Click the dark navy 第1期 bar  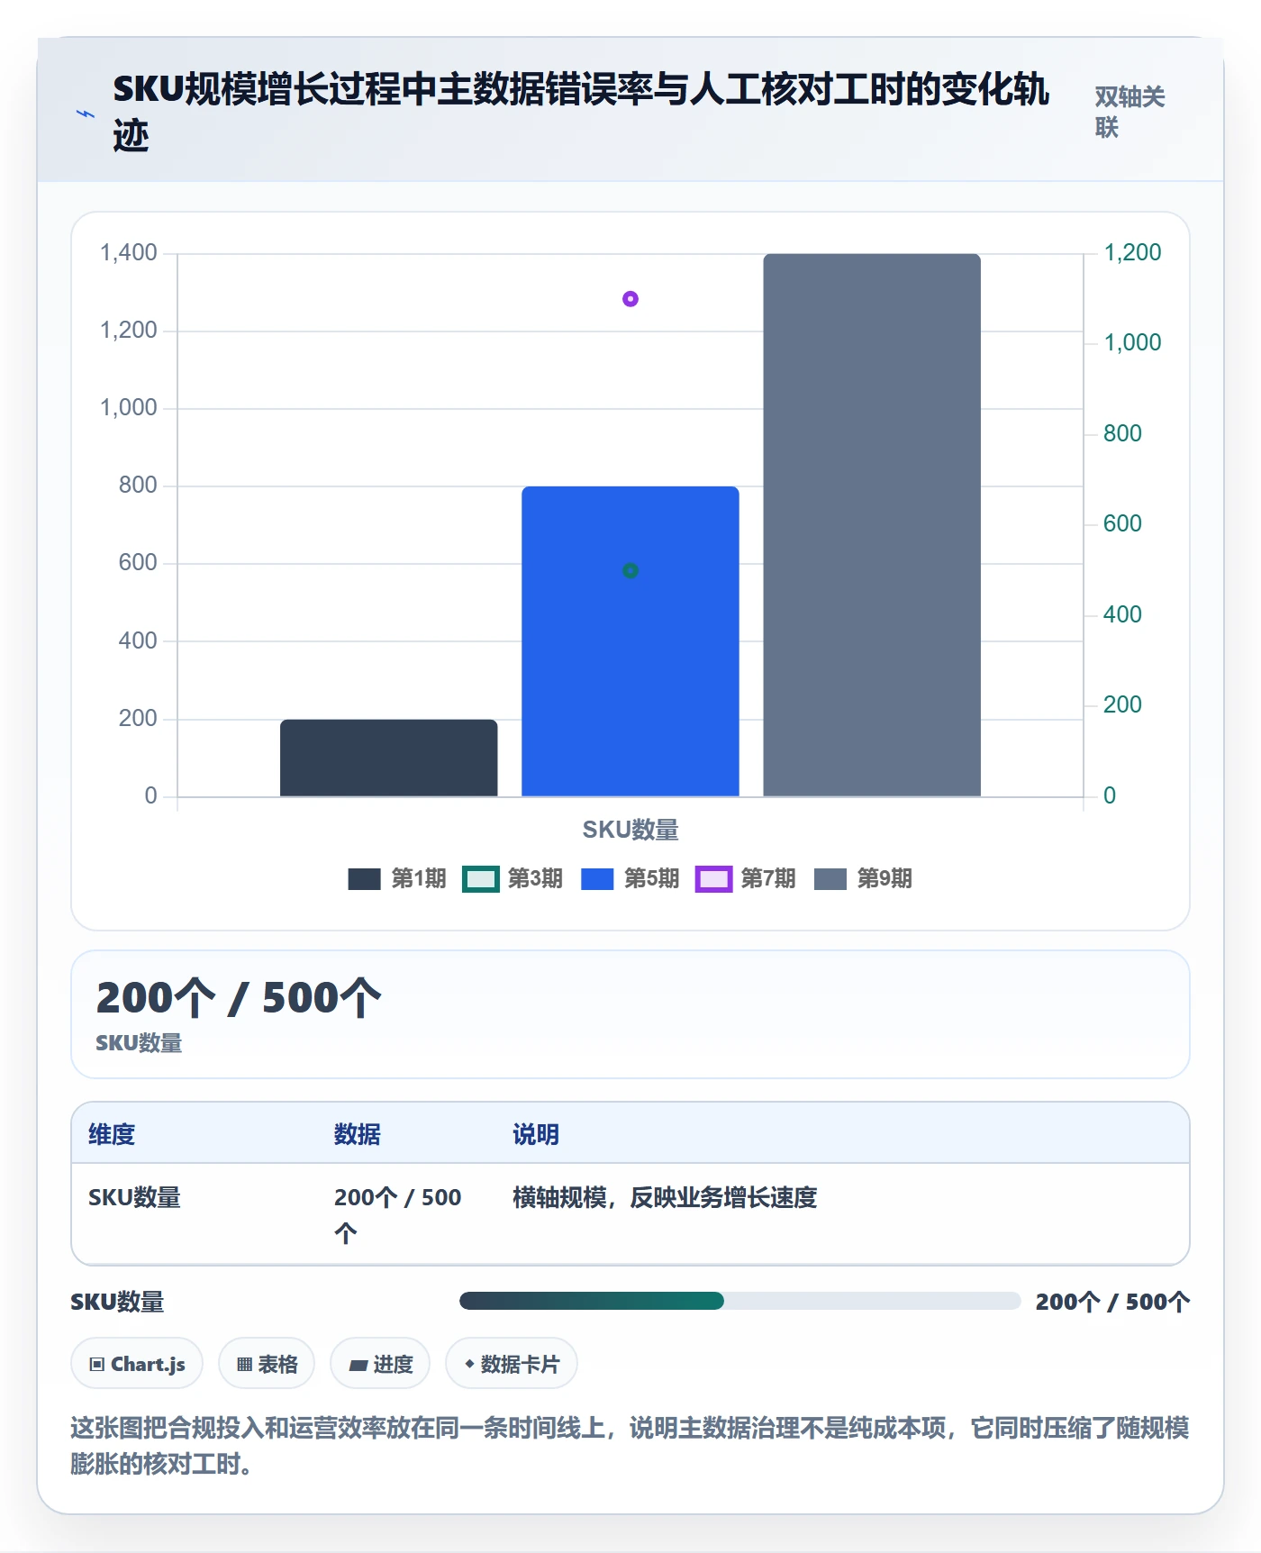[x=389, y=758]
